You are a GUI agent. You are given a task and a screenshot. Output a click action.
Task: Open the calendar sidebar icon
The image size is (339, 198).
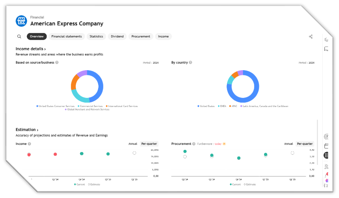tap(326, 146)
